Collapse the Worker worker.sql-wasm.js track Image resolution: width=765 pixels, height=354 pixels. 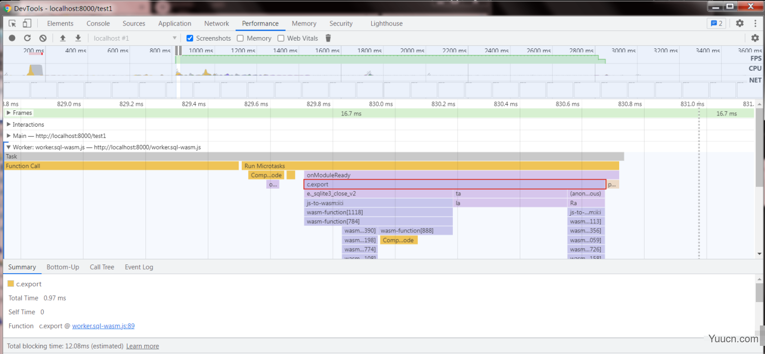coord(9,147)
